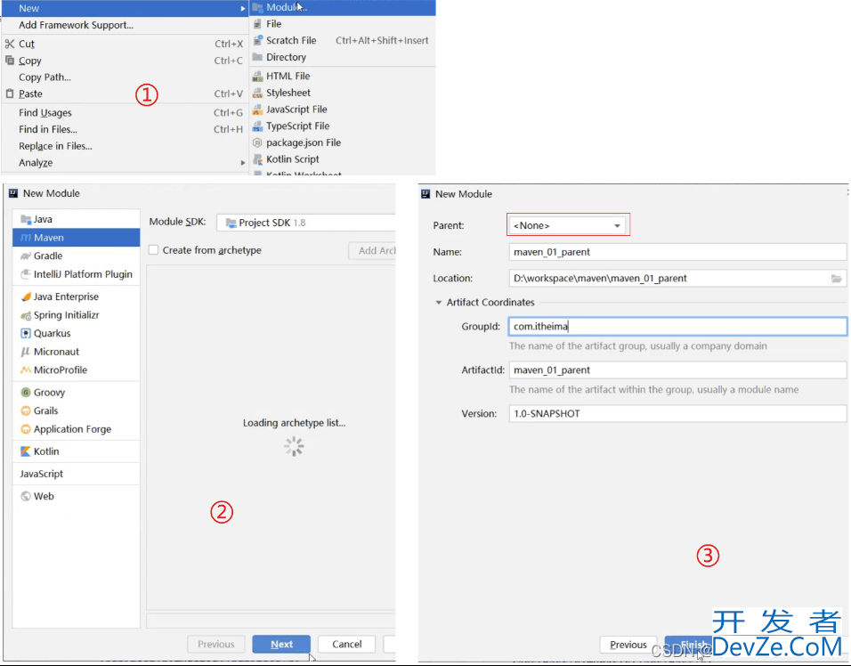Click the Paste clipboard icon
Screen dimensions: 851x666
point(10,93)
